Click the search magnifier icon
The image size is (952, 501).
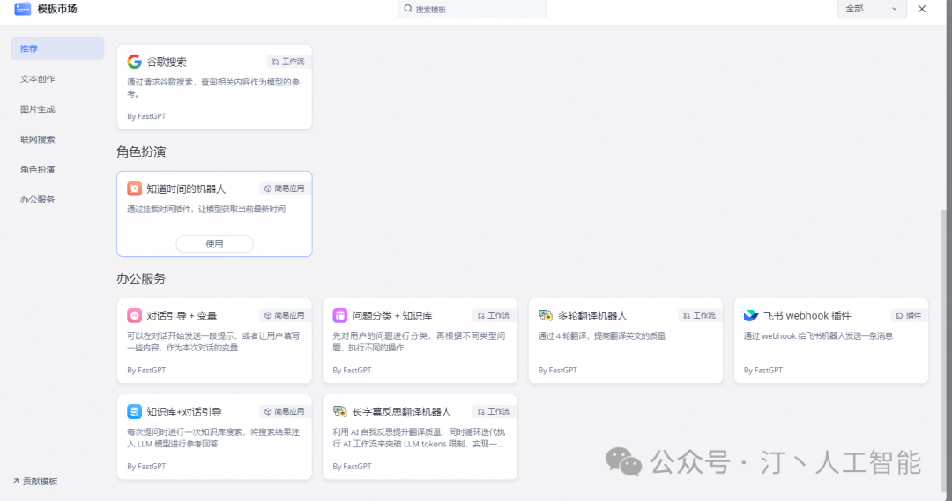[408, 9]
